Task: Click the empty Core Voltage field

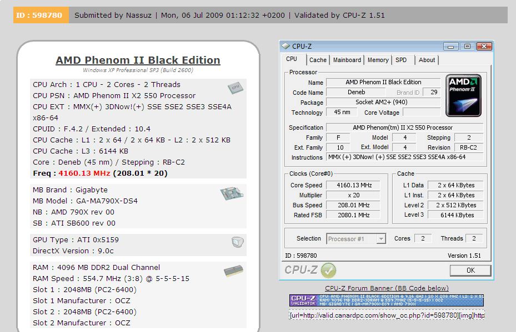Action: pyautogui.click(x=422, y=112)
